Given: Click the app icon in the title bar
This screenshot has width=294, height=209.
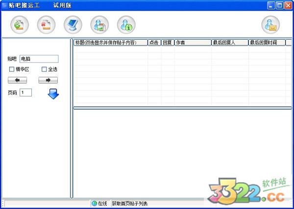Looking at the screenshot, I should 5,5.
